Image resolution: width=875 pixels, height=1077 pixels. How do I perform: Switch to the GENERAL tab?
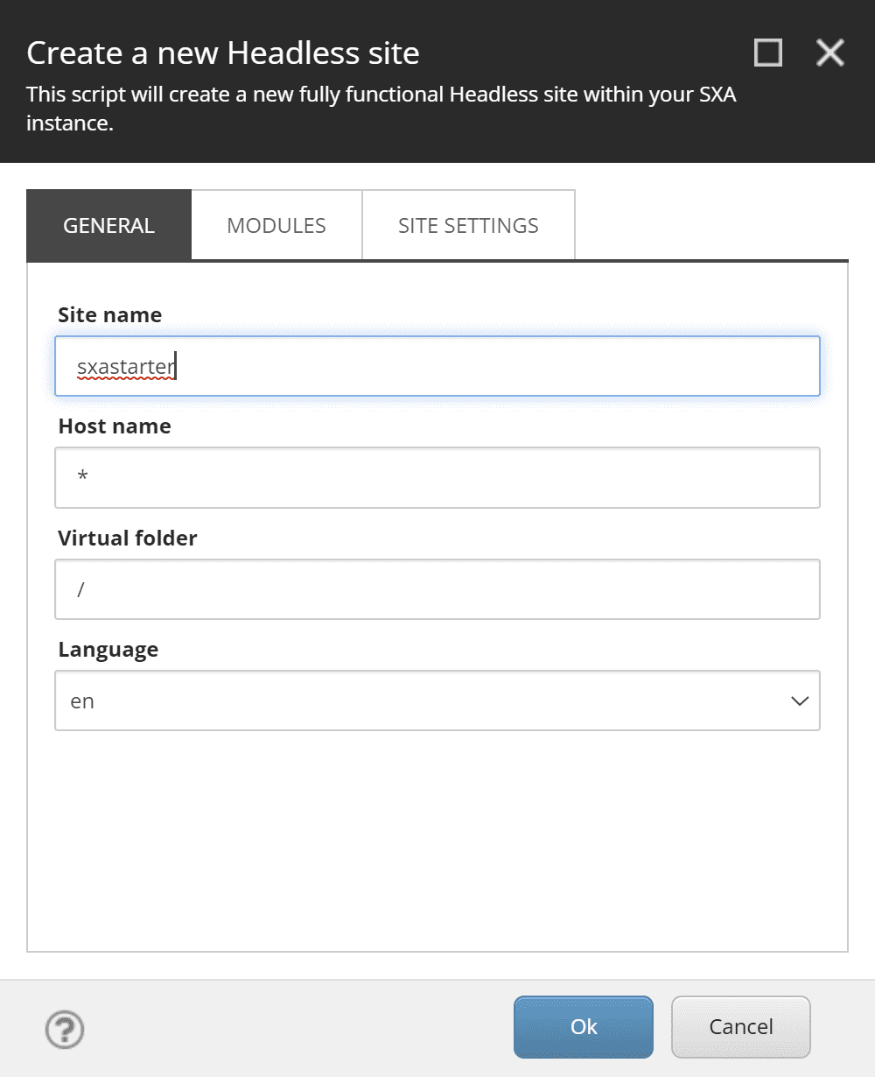pyautogui.click(x=109, y=226)
